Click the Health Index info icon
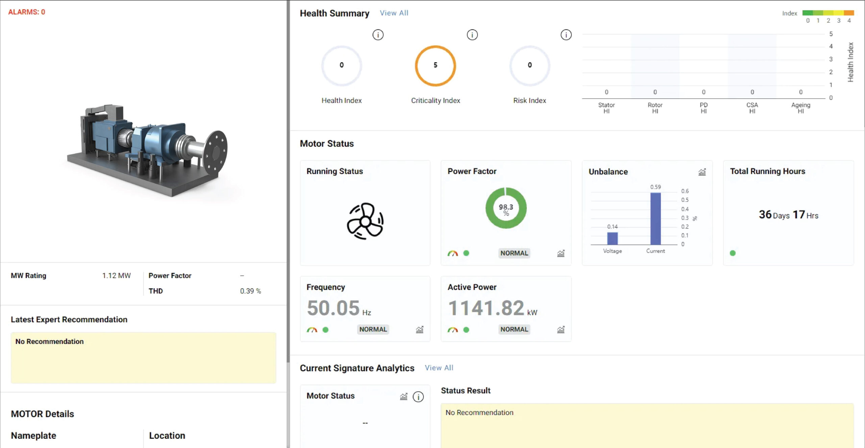865x448 pixels. (x=378, y=35)
